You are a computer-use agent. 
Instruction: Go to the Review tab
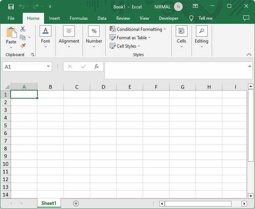pos(123,18)
